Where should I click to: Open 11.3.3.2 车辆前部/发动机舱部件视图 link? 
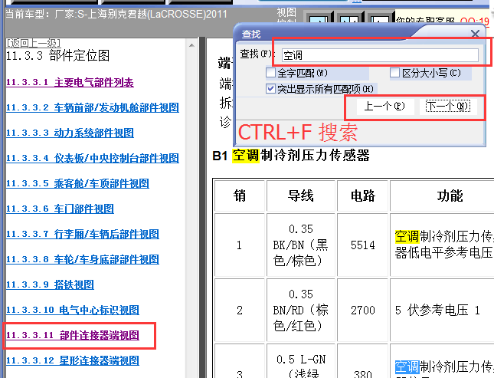(93, 108)
